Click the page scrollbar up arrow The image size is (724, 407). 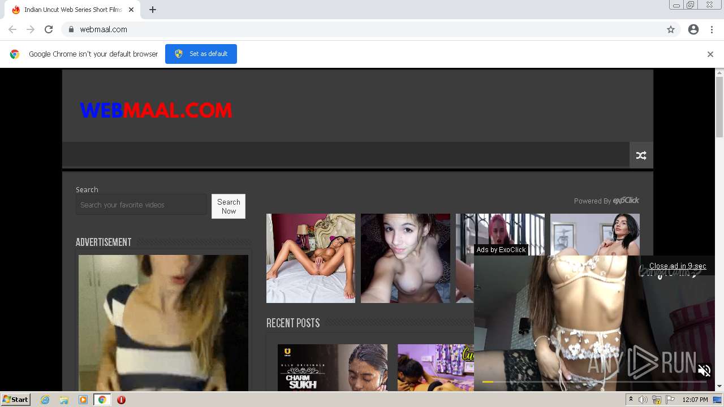coord(719,73)
